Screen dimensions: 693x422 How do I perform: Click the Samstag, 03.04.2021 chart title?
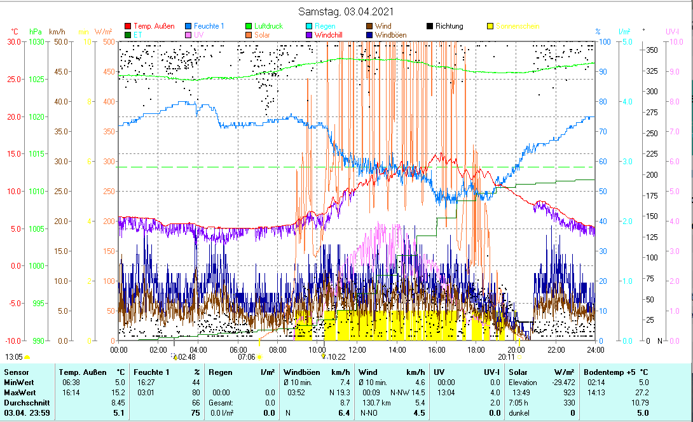[346, 11]
